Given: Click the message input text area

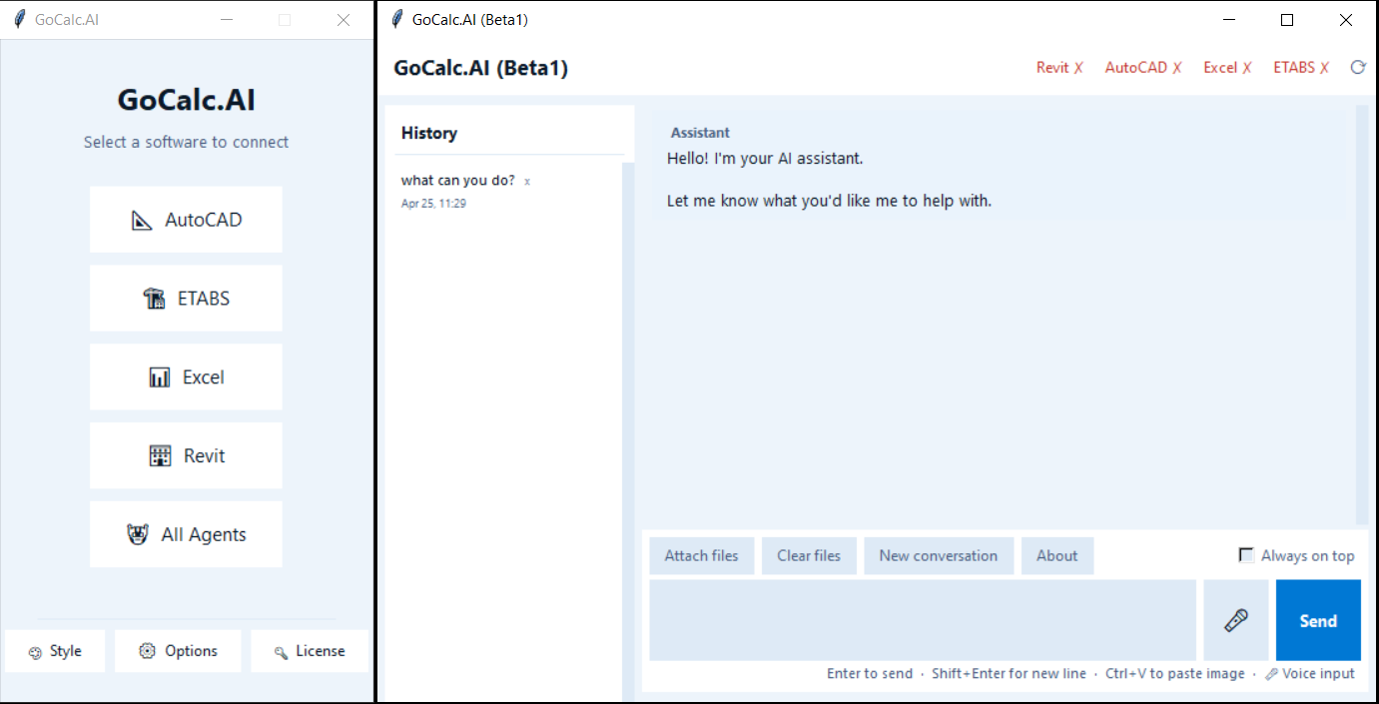Looking at the screenshot, I should coord(923,620).
